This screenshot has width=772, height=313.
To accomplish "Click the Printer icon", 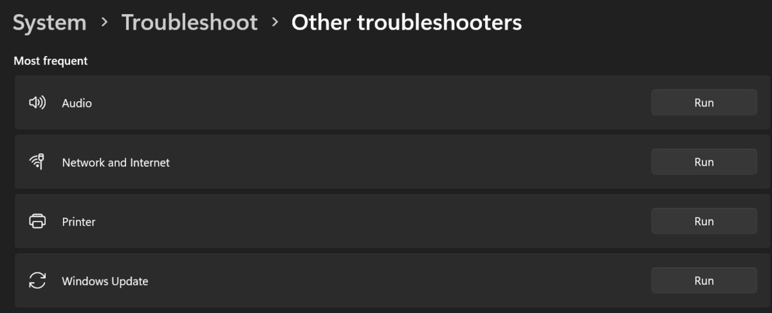I will click(x=37, y=222).
